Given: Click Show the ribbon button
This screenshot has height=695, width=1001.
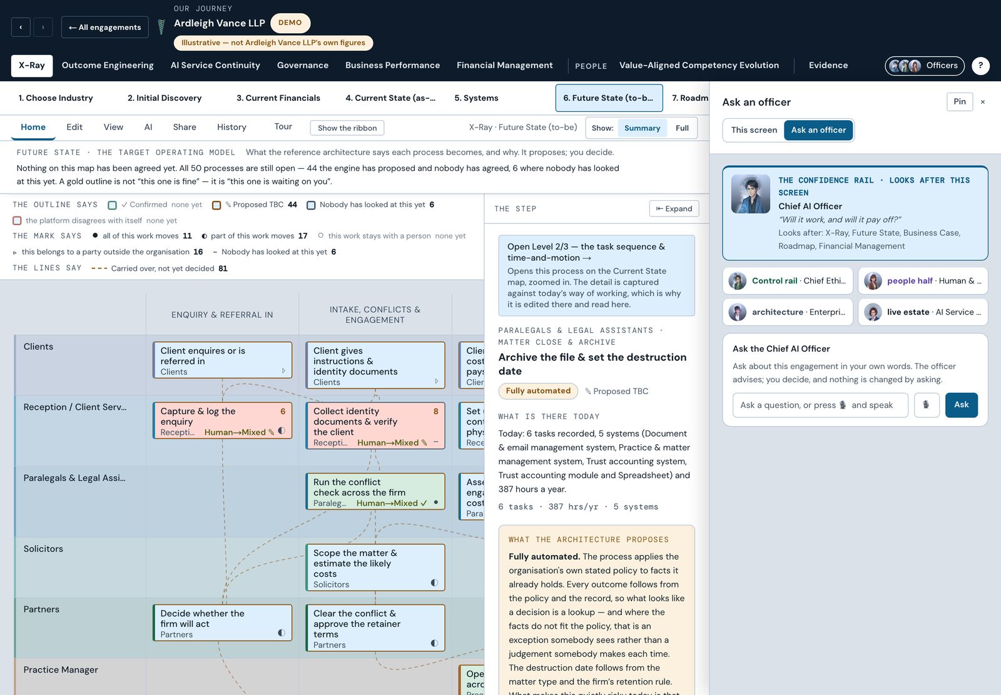Looking at the screenshot, I should pyautogui.click(x=347, y=128).
